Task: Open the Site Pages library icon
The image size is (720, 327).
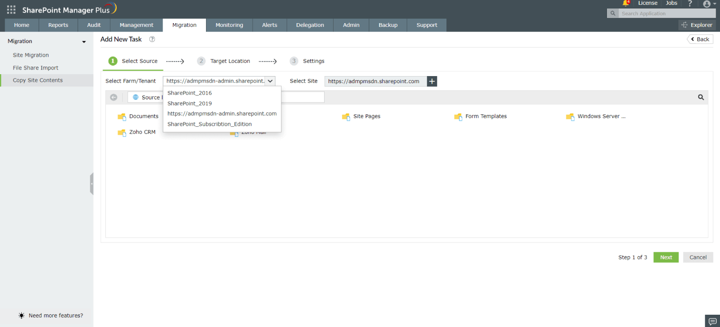Action: [346, 117]
